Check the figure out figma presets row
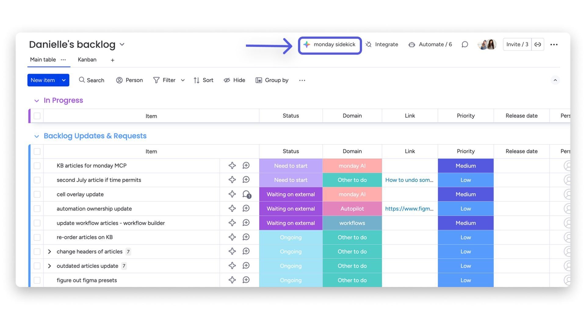Image resolution: width=586 pixels, height=329 pixels. click(x=37, y=280)
